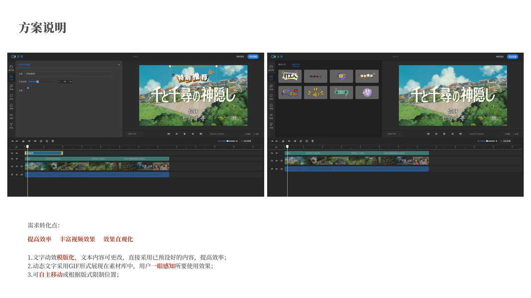Mute the video track in the left editor

(x=22, y=166)
